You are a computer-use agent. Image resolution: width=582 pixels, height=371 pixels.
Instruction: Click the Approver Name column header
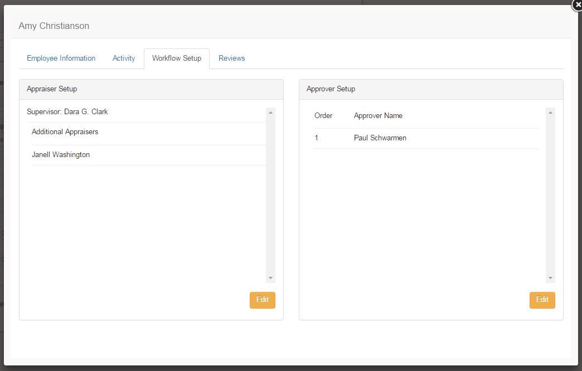click(x=378, y=116)
